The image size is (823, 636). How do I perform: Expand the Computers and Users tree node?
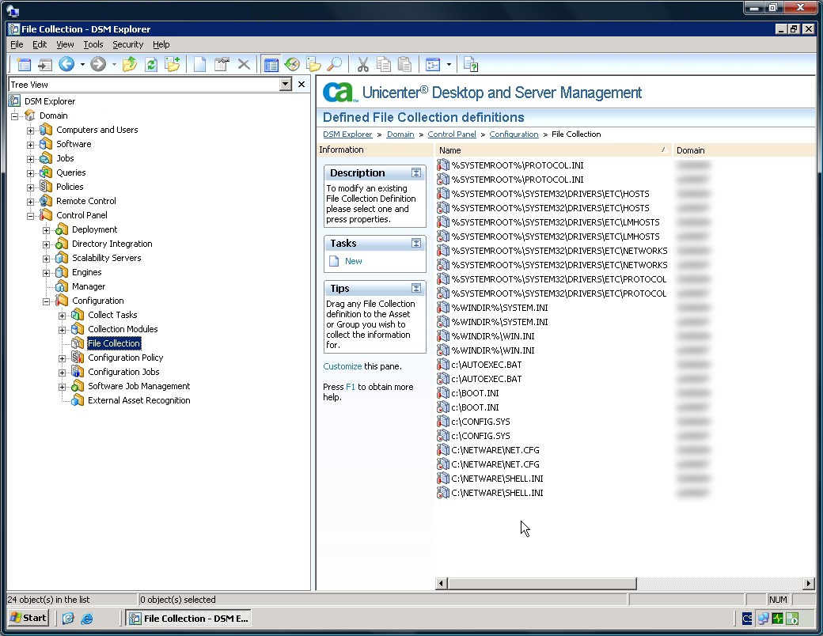[x=31, y=131]
